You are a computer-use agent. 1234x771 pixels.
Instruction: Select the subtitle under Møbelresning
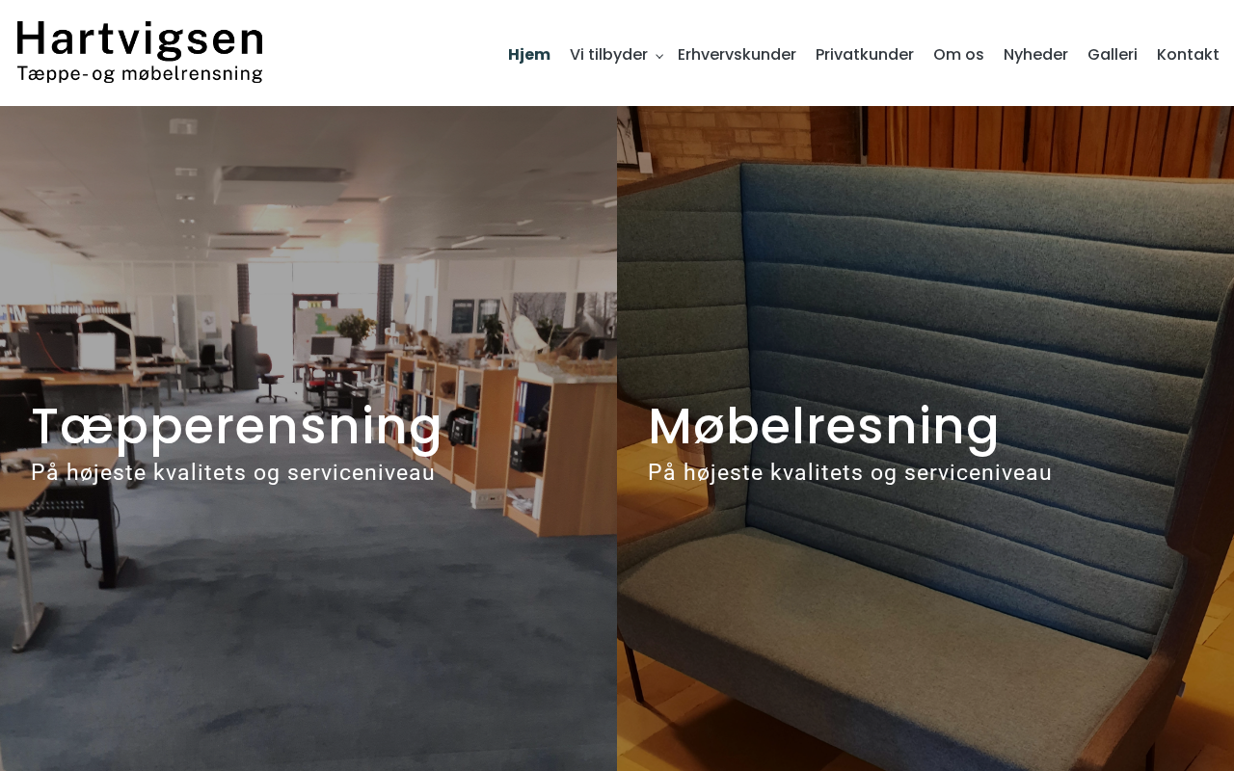[850, 473]
